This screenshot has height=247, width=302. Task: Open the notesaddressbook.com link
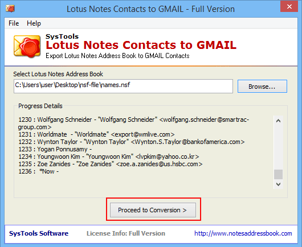click(243, 233)
